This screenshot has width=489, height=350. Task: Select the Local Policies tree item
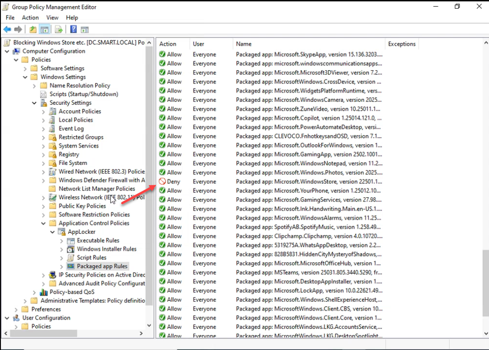76,120
